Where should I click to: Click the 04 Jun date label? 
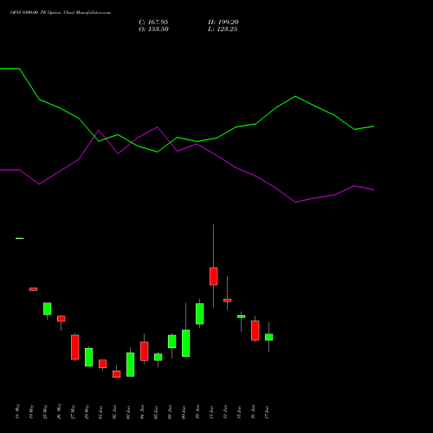click(142, 412)
